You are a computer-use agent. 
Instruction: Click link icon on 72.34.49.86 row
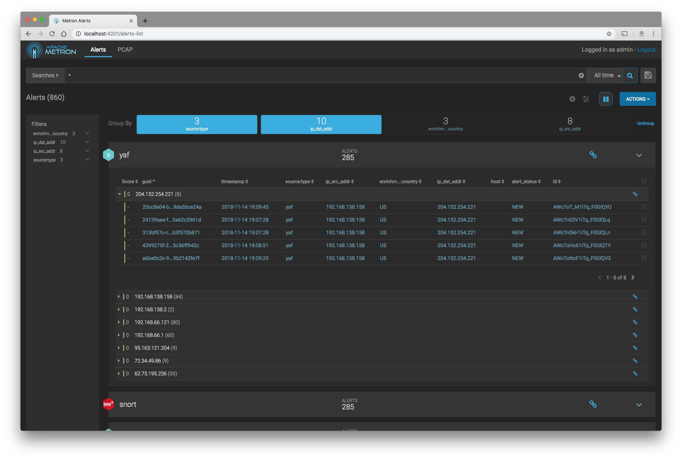tap(635, 361)
